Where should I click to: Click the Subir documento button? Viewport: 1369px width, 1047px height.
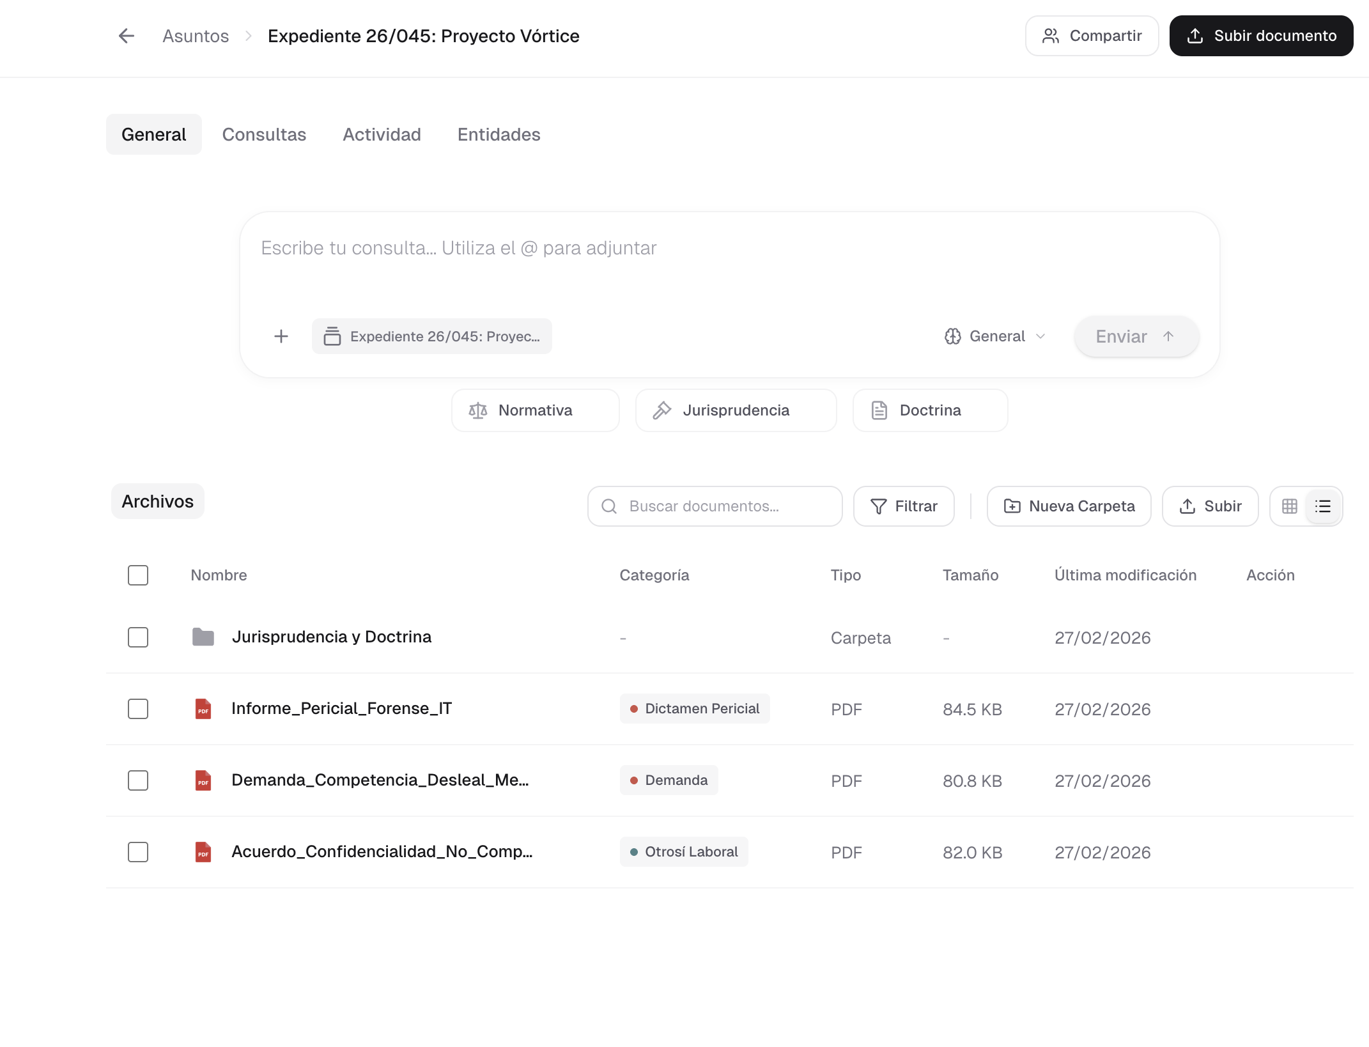click(1260, 36)
